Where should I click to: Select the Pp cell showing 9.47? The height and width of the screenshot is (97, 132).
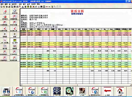tap(105, 63)
